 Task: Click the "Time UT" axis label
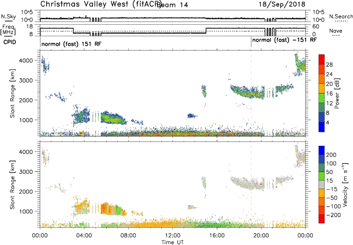(x=173, y=242)
